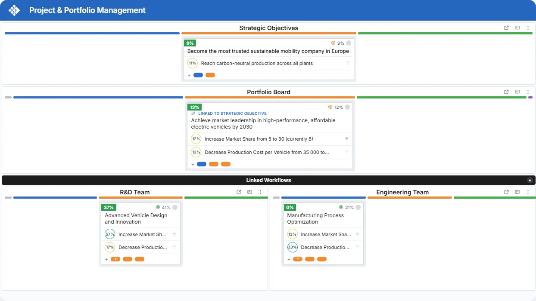536x301 pixels.
Task: Click the plus on the sustainable mobility card footer
Action: click(x=189, y=75)
